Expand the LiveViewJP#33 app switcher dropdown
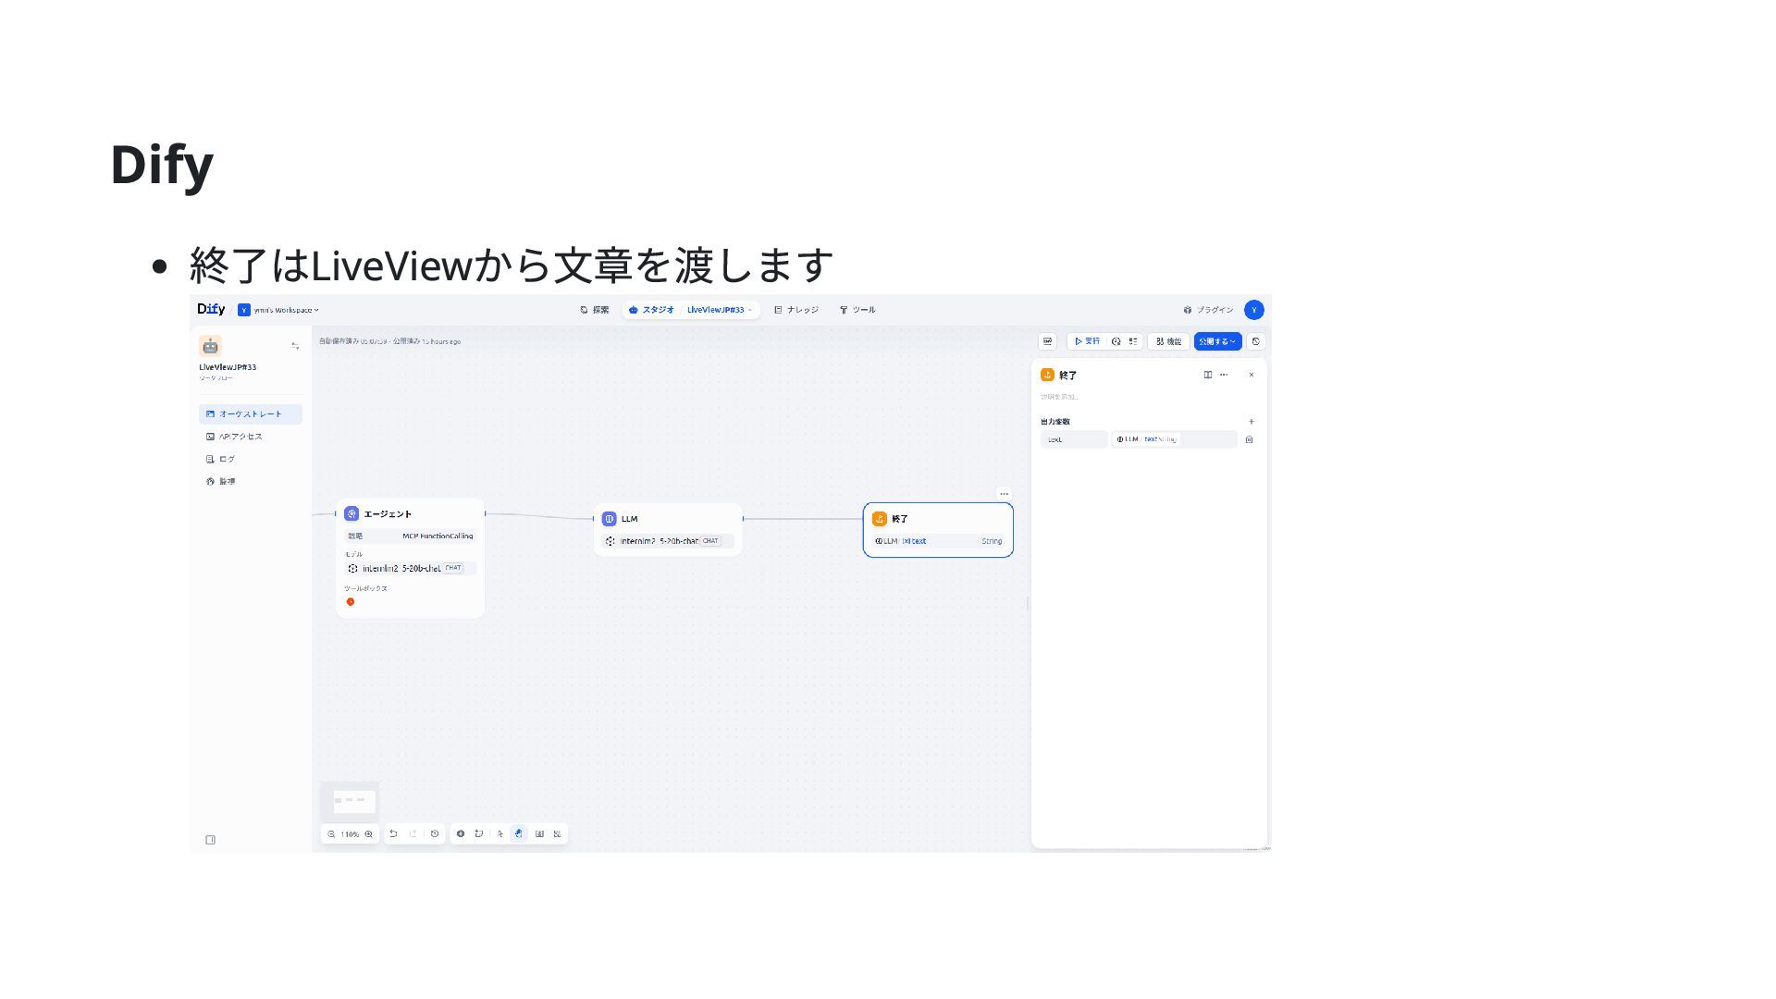1776x999 pixels. coord(720,310)
